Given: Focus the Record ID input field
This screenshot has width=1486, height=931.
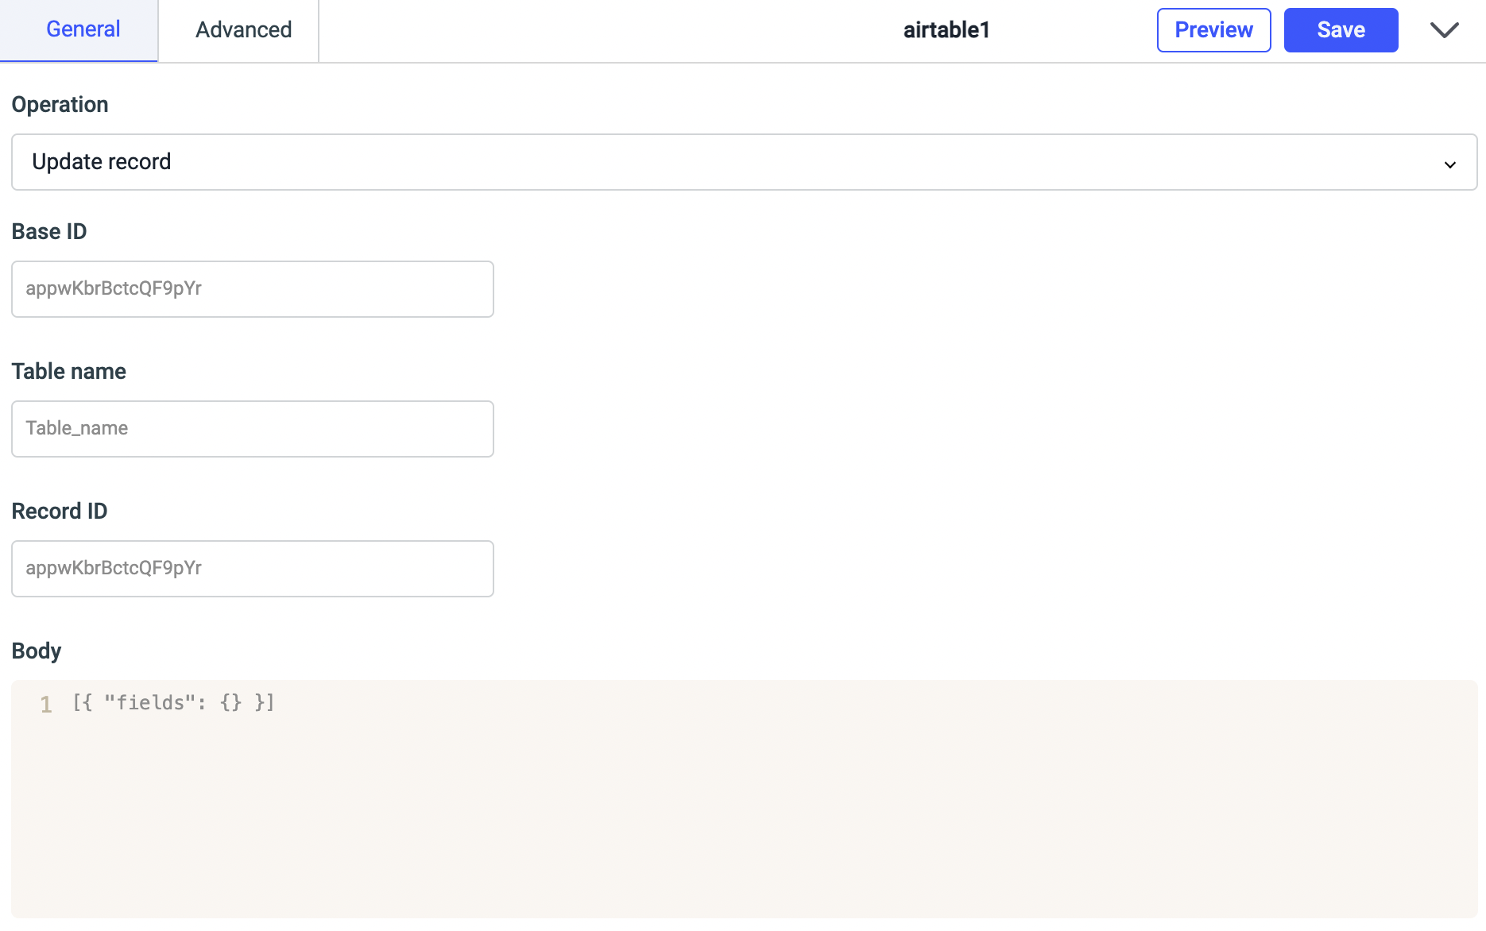Looking at the screenshot, I should pos(252,569).
